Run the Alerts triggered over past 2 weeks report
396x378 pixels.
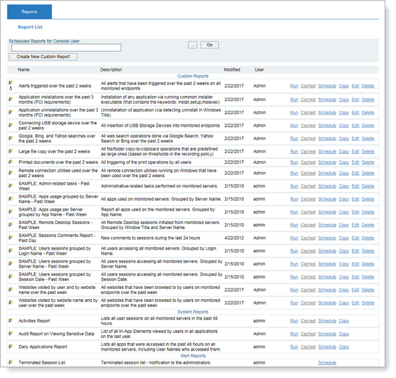[x=294, y=86]
